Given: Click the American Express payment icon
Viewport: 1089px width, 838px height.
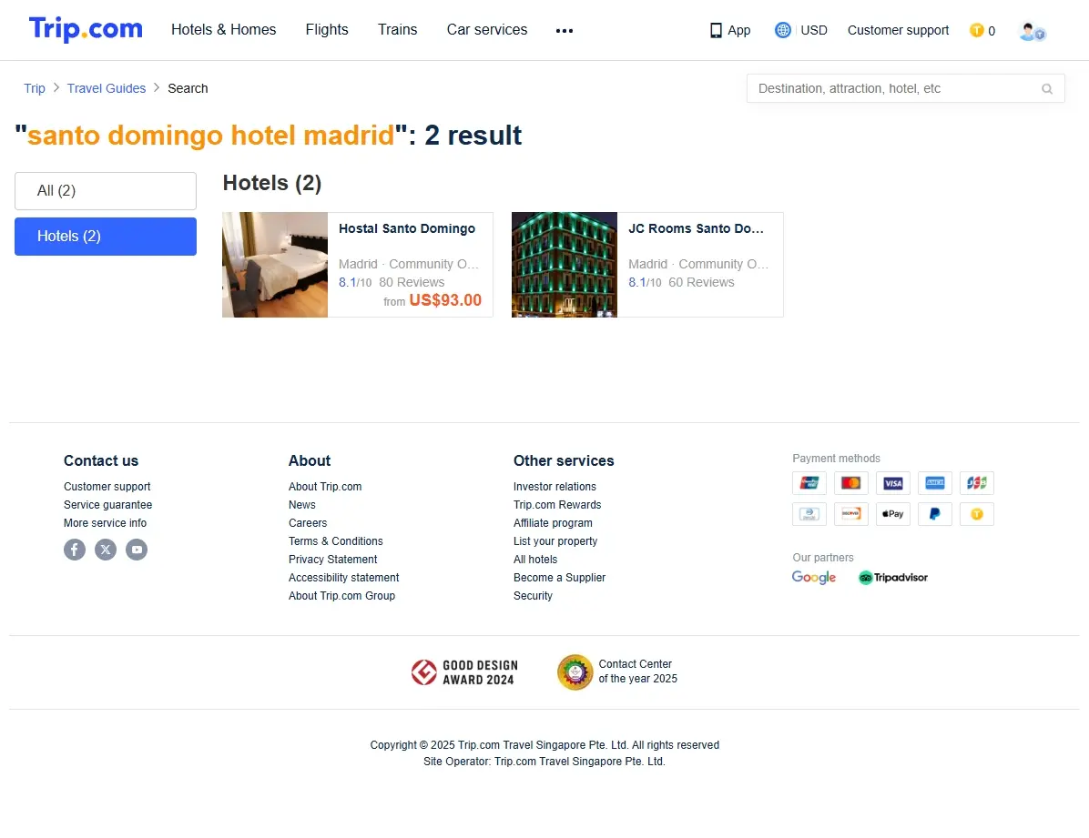Looking at the screenshot, I should [935, 483].
